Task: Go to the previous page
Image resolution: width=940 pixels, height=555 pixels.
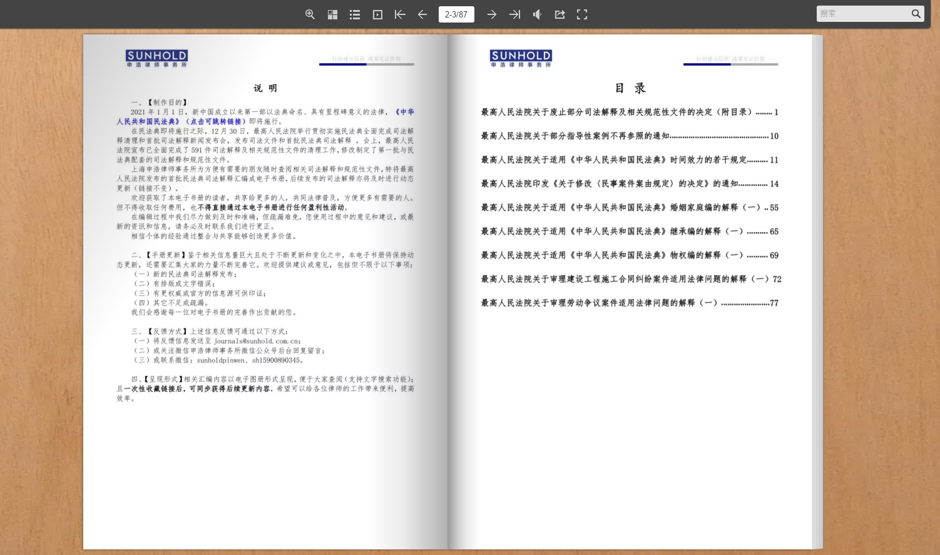Action: pyautogui.click(x=422, y=14)
